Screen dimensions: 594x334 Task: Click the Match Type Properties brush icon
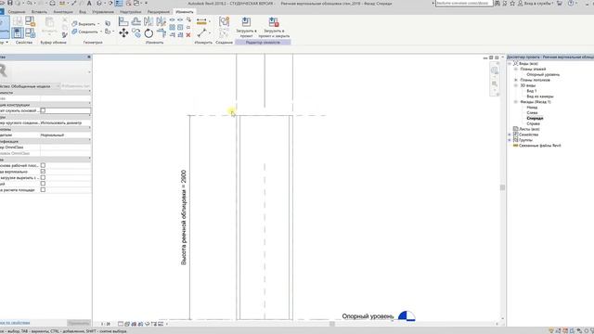click(65, 35)
